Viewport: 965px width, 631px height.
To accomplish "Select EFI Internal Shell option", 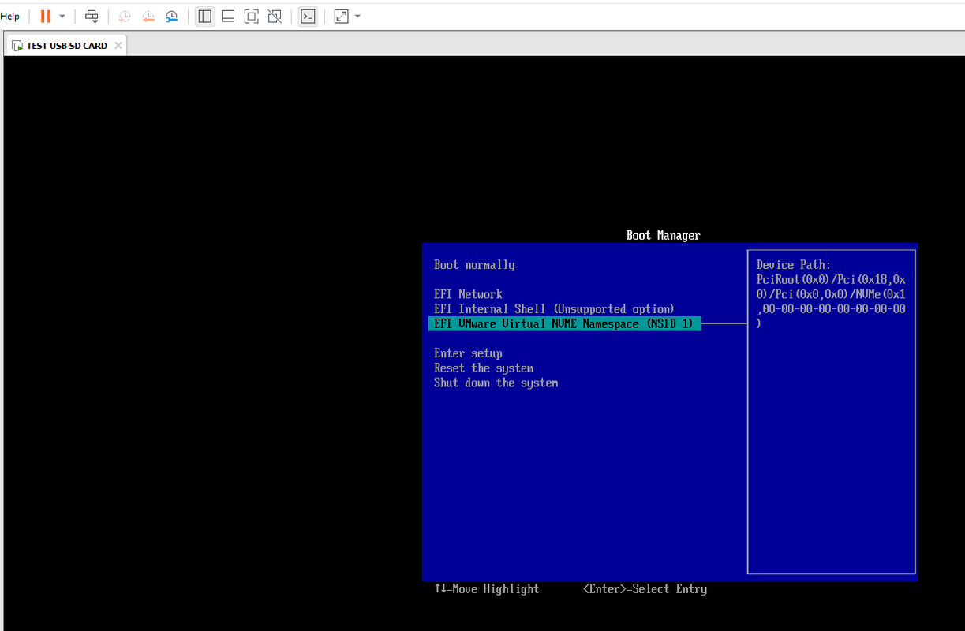I will click(x=554, y=309).
